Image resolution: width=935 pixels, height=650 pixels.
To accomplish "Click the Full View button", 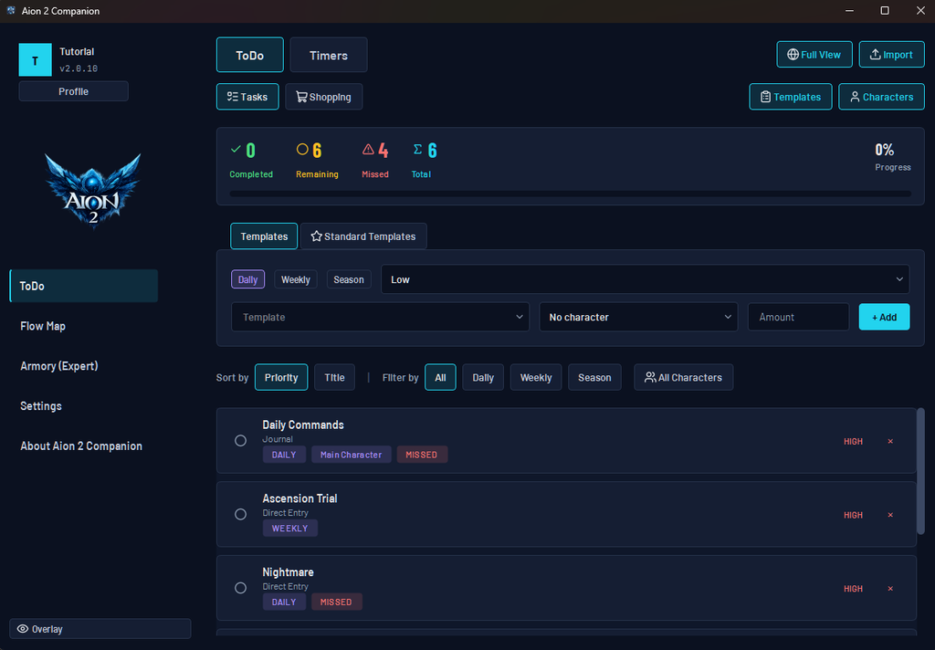I will [x=814, y=54].
